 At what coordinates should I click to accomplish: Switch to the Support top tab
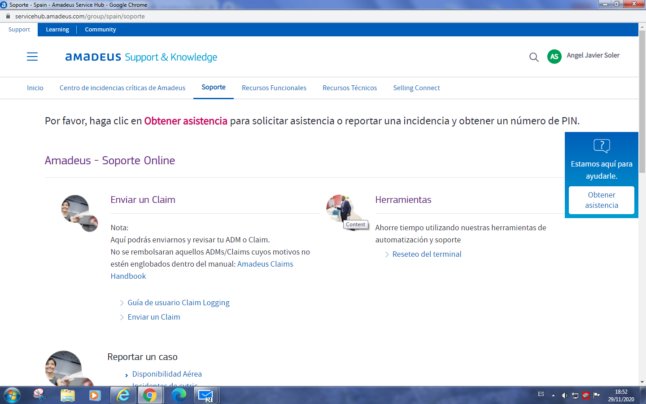pos(19,30)
